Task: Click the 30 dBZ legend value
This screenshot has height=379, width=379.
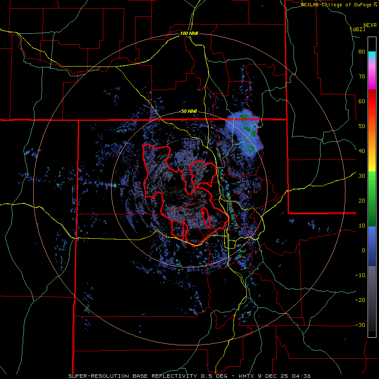Action: 362,176
